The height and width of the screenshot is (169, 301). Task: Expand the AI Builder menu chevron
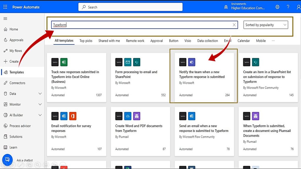tap(40, 115)
